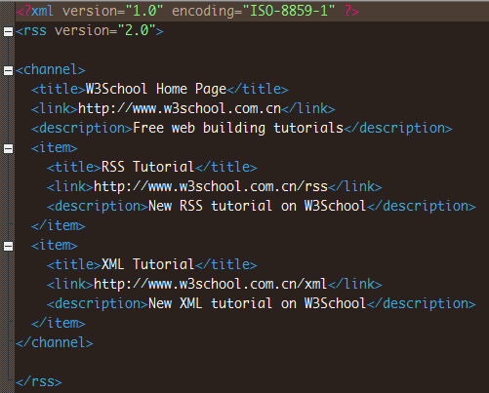Click the closing </rss> tag

pos(39,381)
